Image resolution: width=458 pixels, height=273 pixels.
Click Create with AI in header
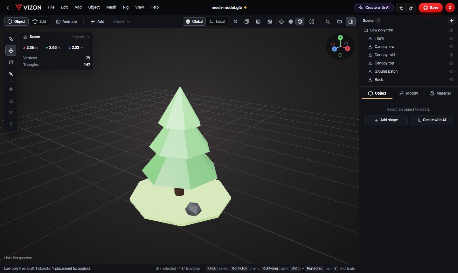(x=374, y=8)
